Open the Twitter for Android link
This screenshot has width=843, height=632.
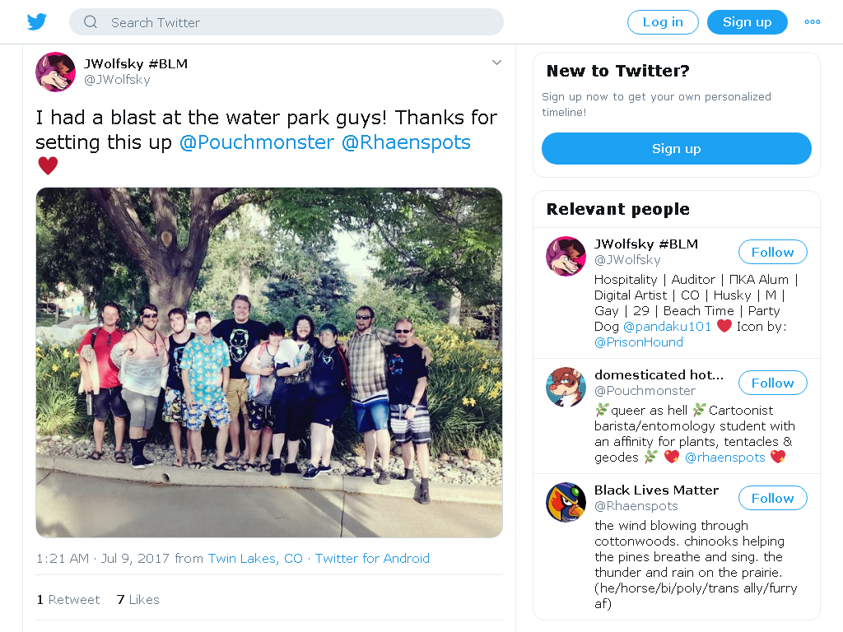coord(372,559)
